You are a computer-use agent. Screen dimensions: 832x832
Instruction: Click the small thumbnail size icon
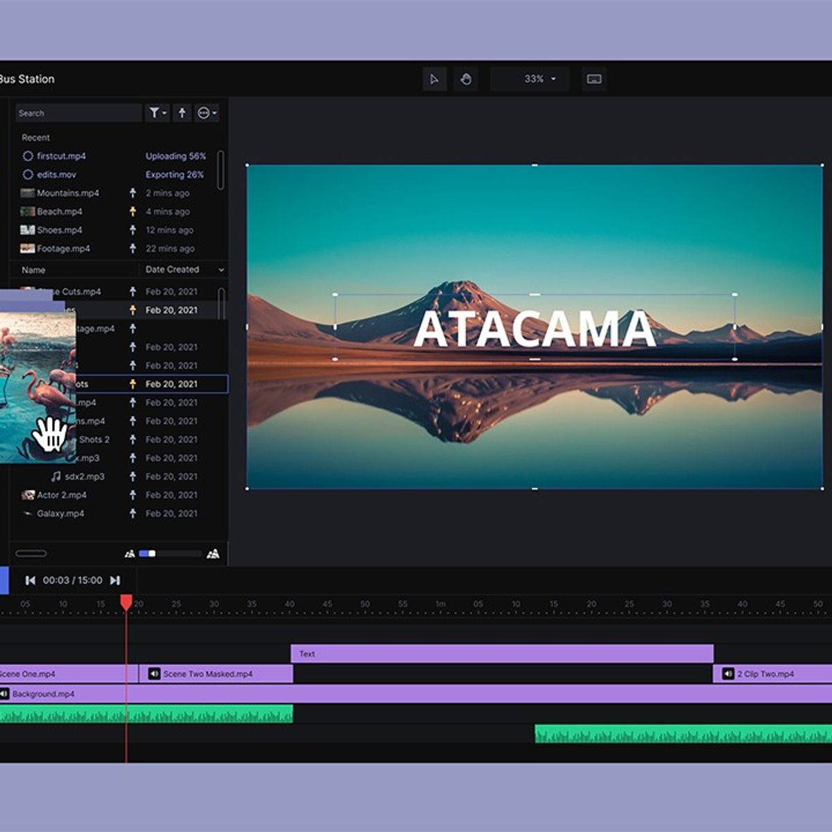(129, 553)
